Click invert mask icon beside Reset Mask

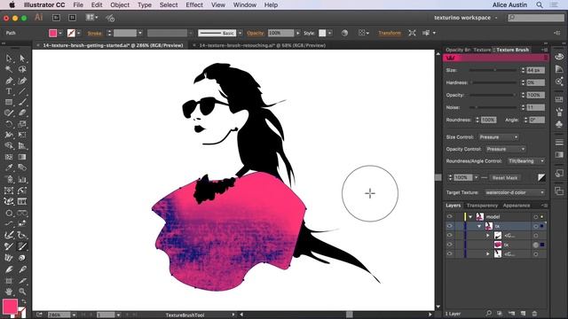541,177
